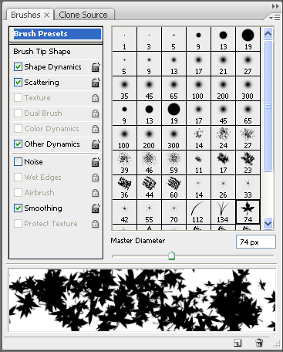
Task: Select the spatter 59 brush preset
Action: click(174, 163)
